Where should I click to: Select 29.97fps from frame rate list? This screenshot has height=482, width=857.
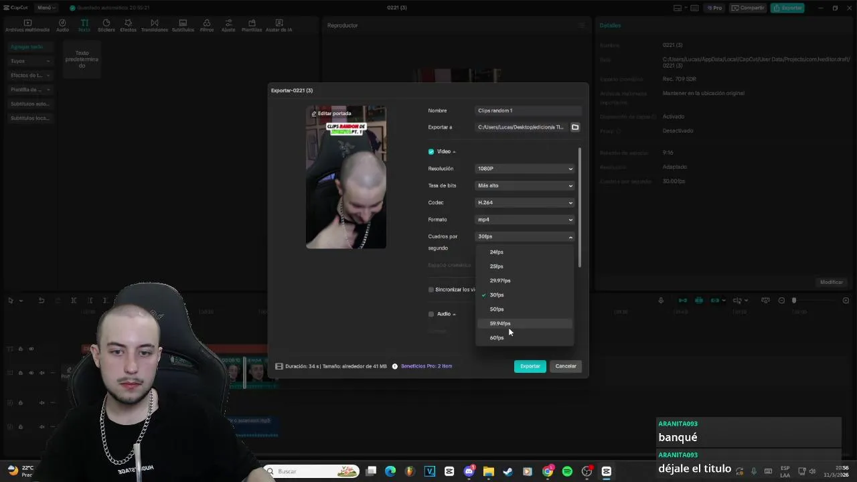click(524, 280)
